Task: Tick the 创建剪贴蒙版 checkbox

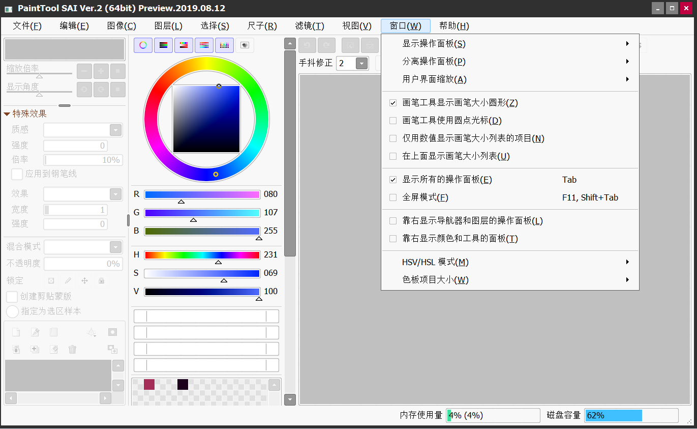Action: pos(12,296)
